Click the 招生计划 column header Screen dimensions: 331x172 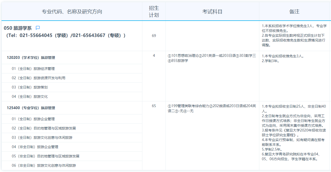coord(154,12)
